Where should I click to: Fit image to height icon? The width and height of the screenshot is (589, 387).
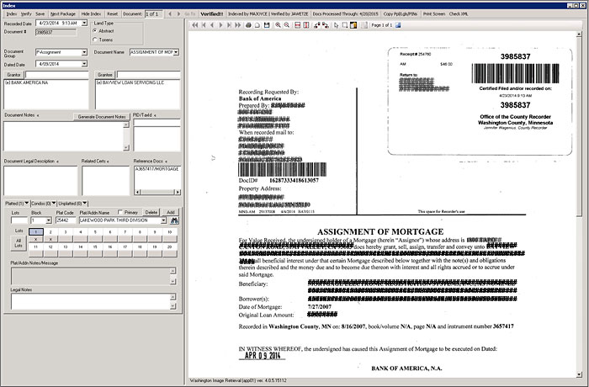306,25
